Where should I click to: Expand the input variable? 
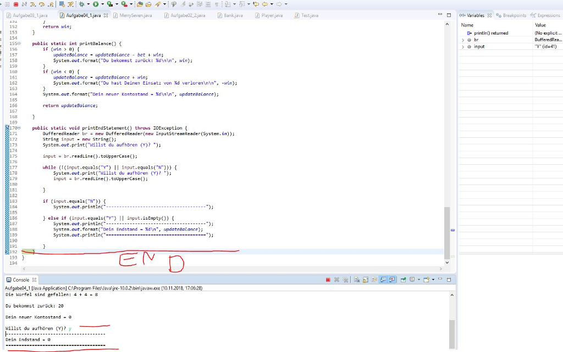click(x=463, y=47)
